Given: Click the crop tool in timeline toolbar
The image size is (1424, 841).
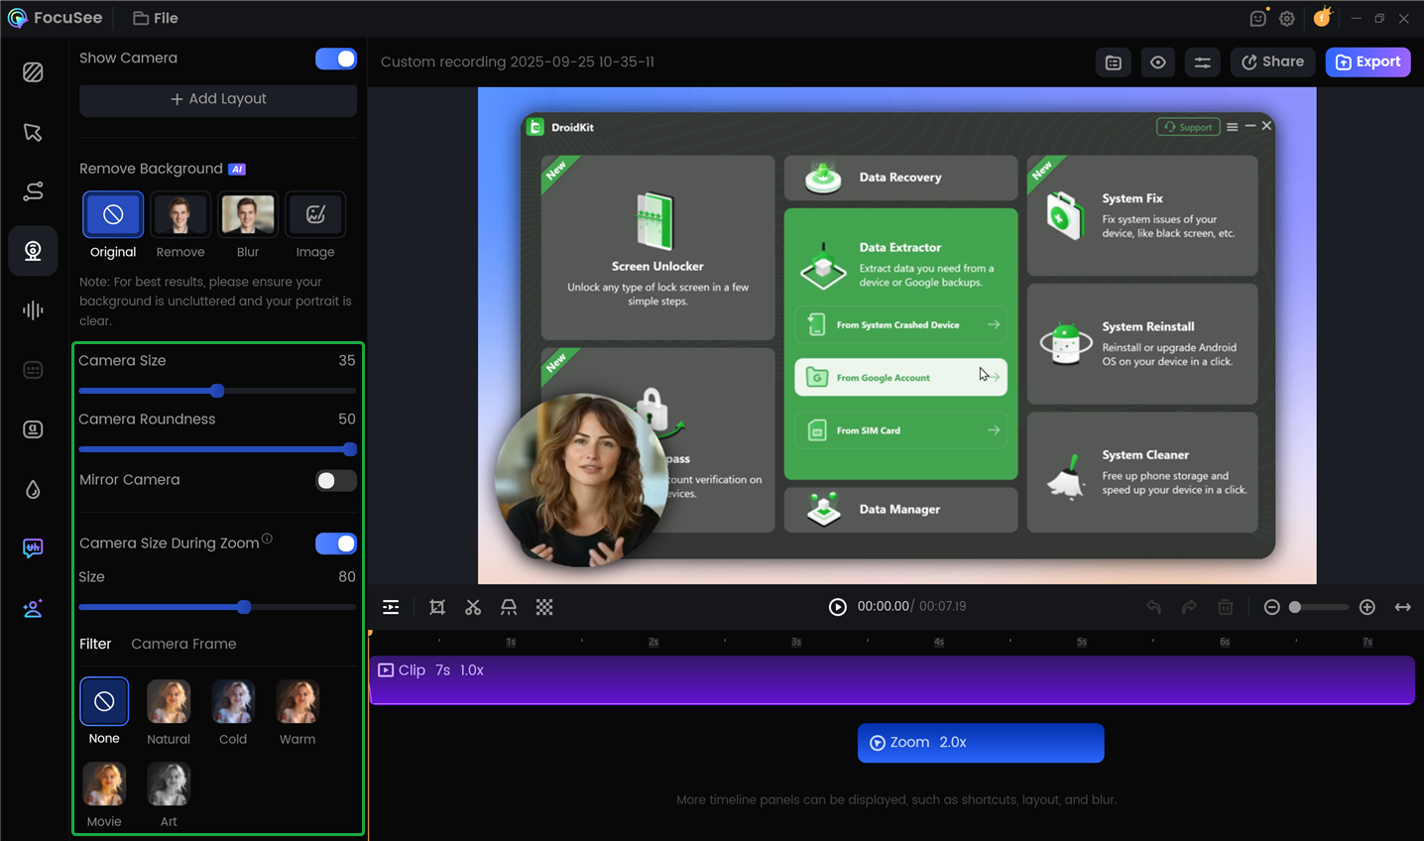Looking at the screenshot, I should 437,607.
